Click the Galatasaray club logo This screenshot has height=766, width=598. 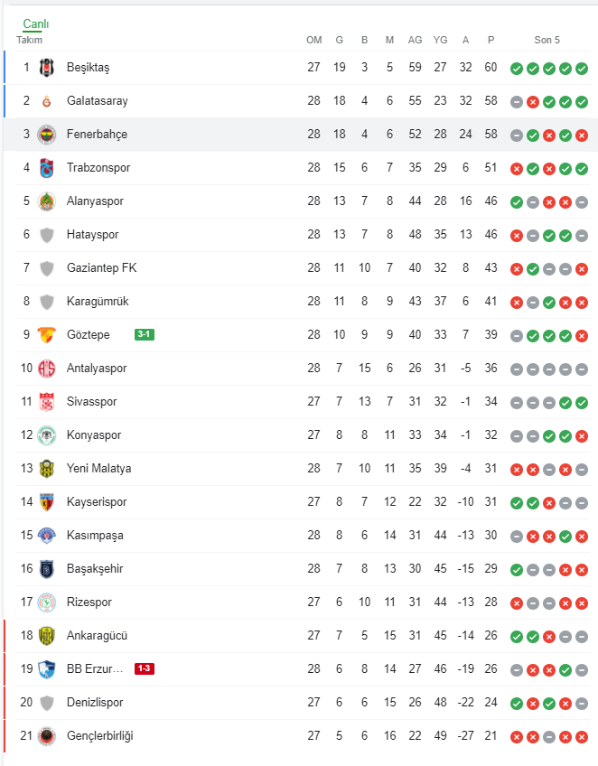(x=47, y=101)
